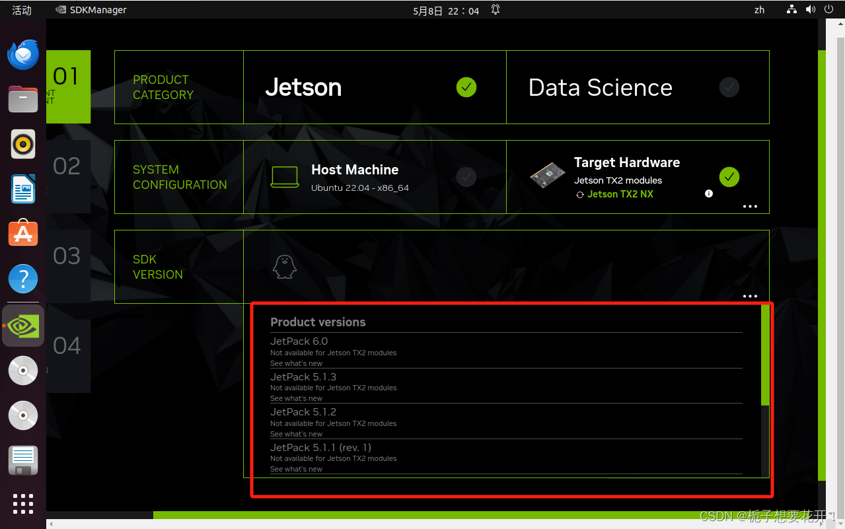Open the clock and calendar at 22:04
Screen dimensions: 845x529
click(x=446, y=11)
